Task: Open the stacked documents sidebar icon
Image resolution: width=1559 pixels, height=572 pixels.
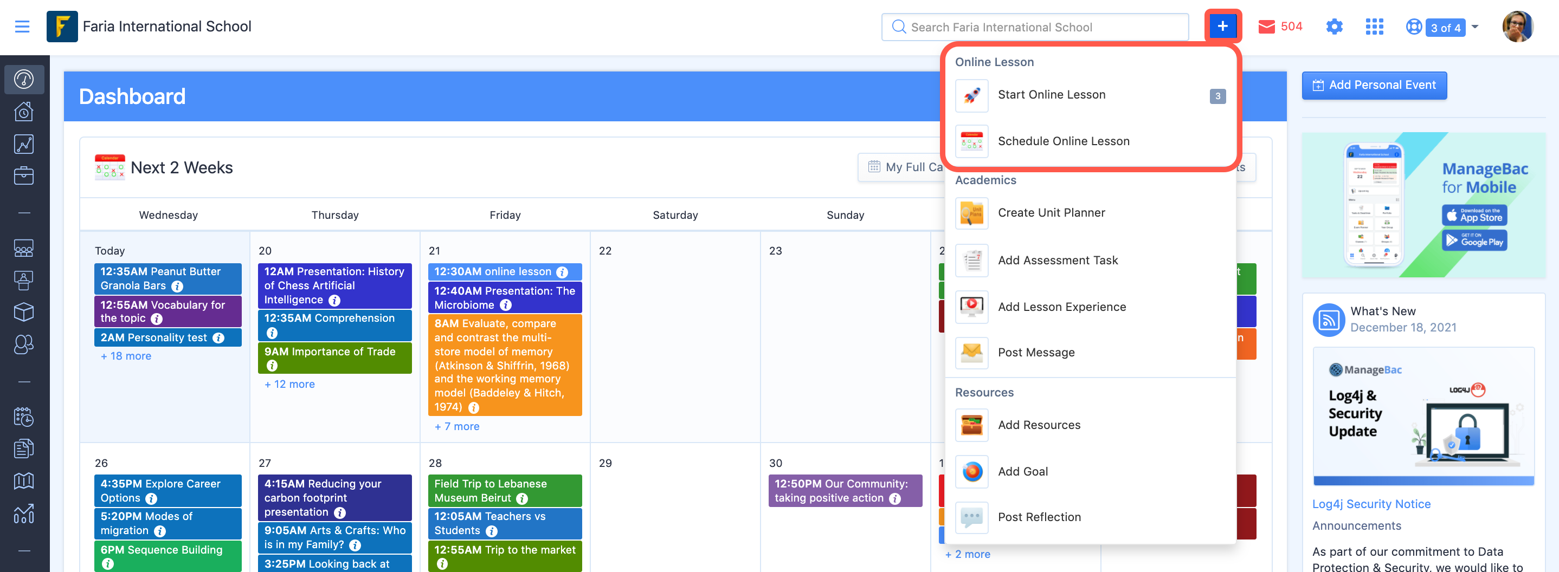Action: [x=24, y=448]
